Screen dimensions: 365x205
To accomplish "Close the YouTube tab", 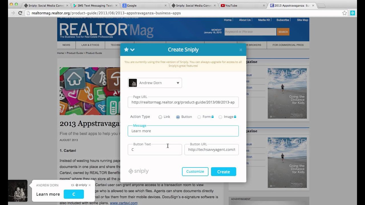I will (264, 5).
